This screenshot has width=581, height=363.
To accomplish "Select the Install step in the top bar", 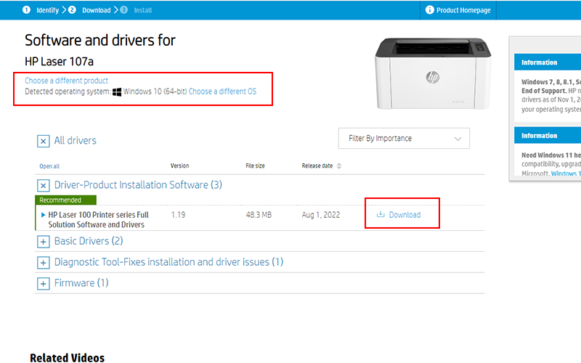I will pyautogui.click(x=143, y=10).
